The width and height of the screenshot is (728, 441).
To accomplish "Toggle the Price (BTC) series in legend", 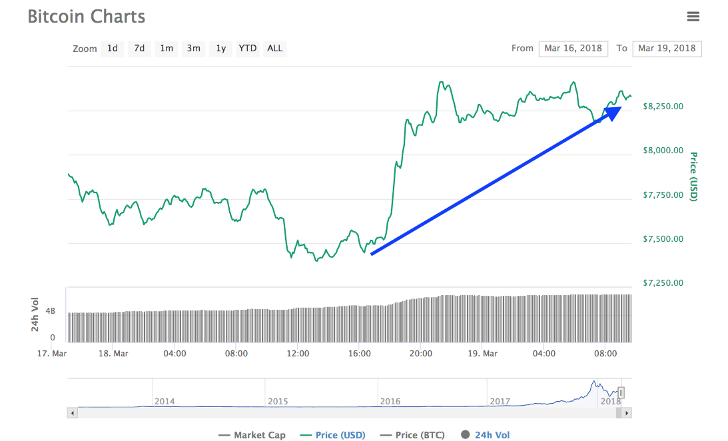I will pyautogui.click(x=412, y=435).
